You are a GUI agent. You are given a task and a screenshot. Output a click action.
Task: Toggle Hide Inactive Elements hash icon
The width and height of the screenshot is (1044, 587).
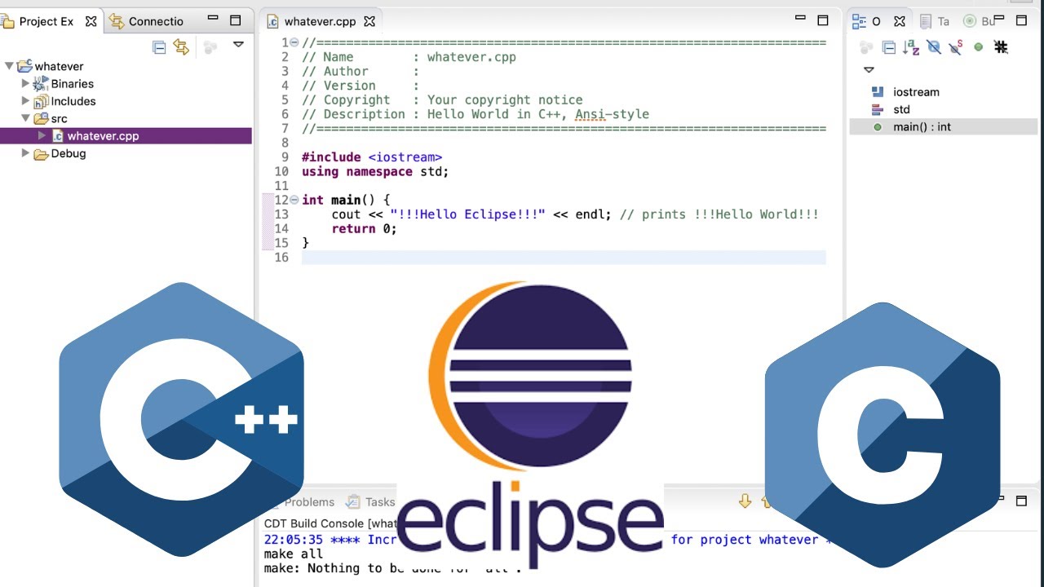tap(1001, 47)
